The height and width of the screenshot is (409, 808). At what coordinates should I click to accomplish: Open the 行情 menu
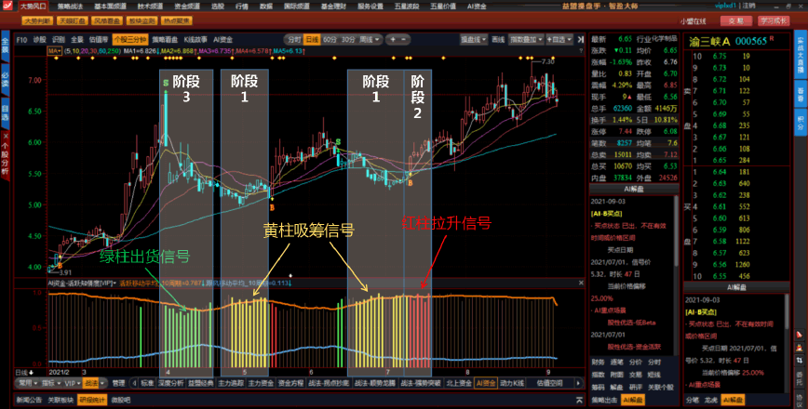click(x=241, y=7)
